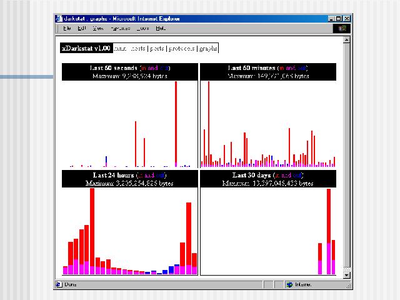This screenshot has width=400, height=300.
Task: Click the Internet Explorer throbber logo
Action: click(x=342, y=28)
